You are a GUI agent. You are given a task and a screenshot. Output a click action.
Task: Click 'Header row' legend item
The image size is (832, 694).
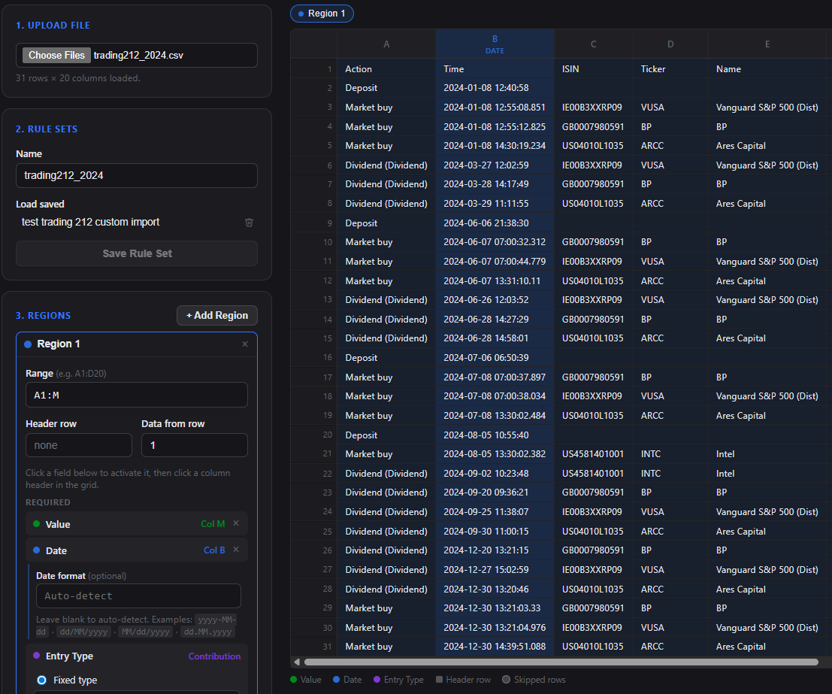click(x=463, y=680)
